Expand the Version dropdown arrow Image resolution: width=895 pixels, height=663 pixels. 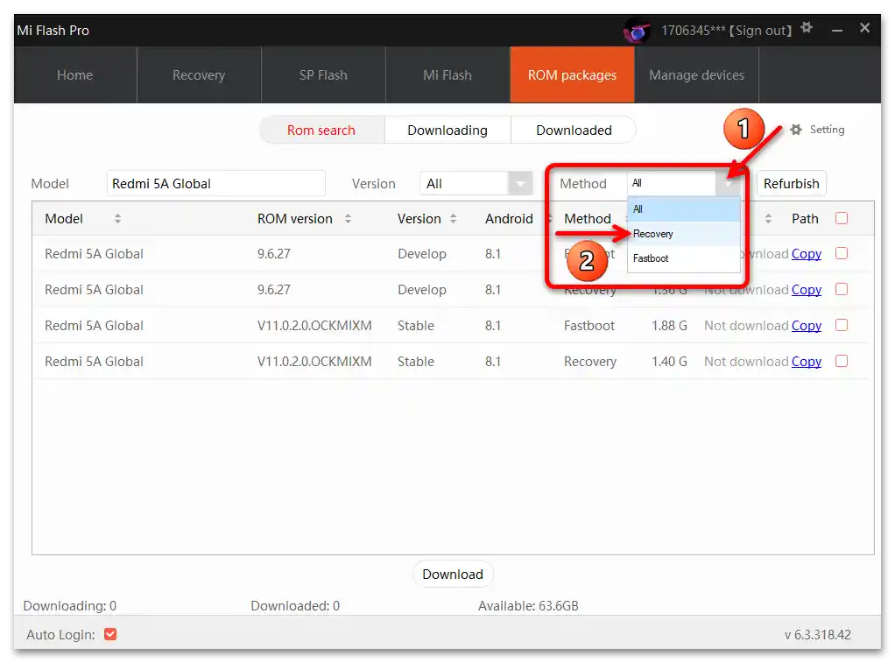(x=520, y=183)
